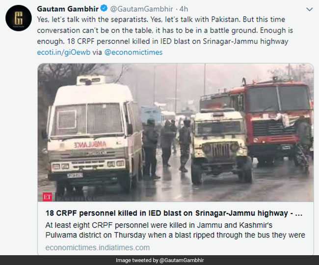Click tweet line mentioning Srinagar-Jammu highway
Viewport: 319px width, 265px height.
click(x=162, y=41)
